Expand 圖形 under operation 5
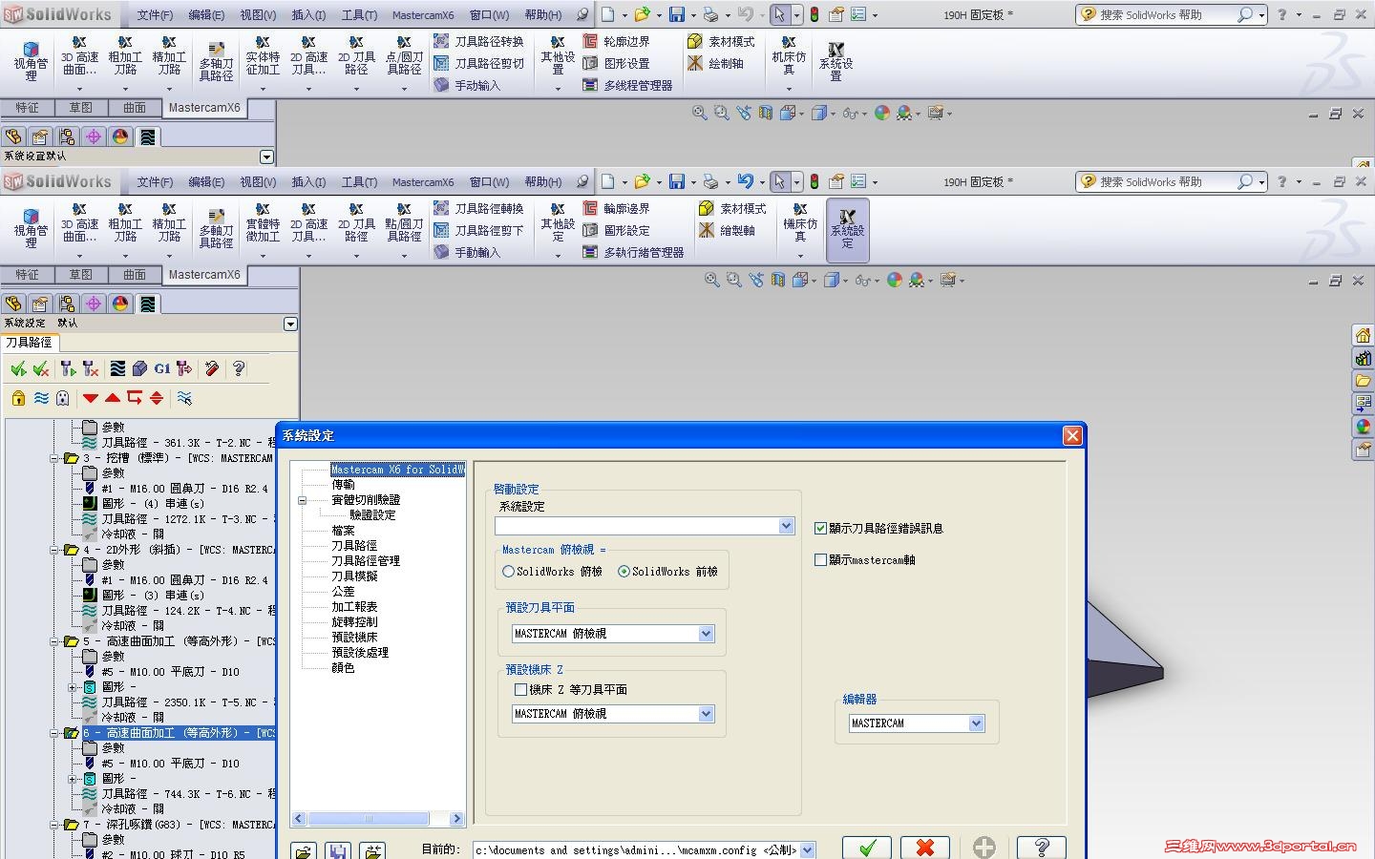The image size is (1375, 859). pyautogui.click(x=73, y=687)
